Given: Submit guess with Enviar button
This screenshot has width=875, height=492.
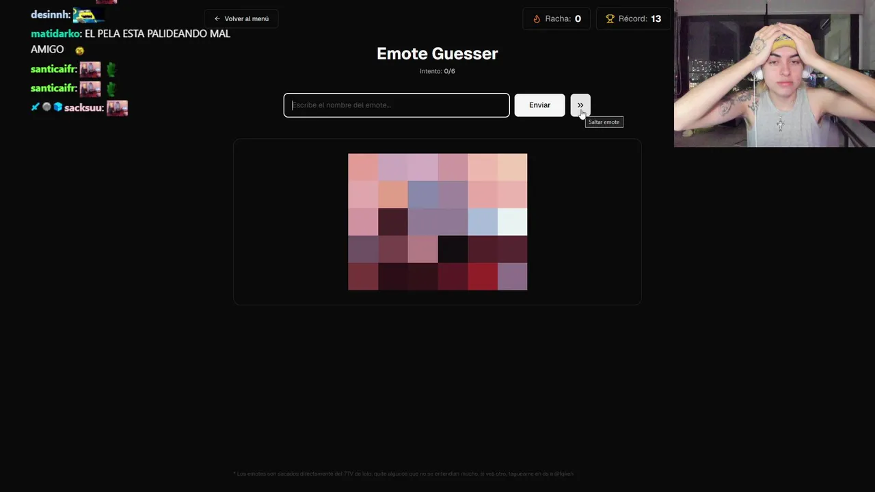Looking at the screenshot, I should 539,105.
